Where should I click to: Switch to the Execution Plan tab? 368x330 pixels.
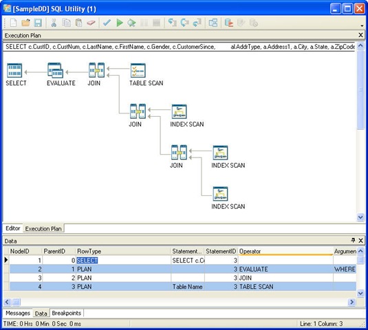pyautogui.click(x=43, y=228)
